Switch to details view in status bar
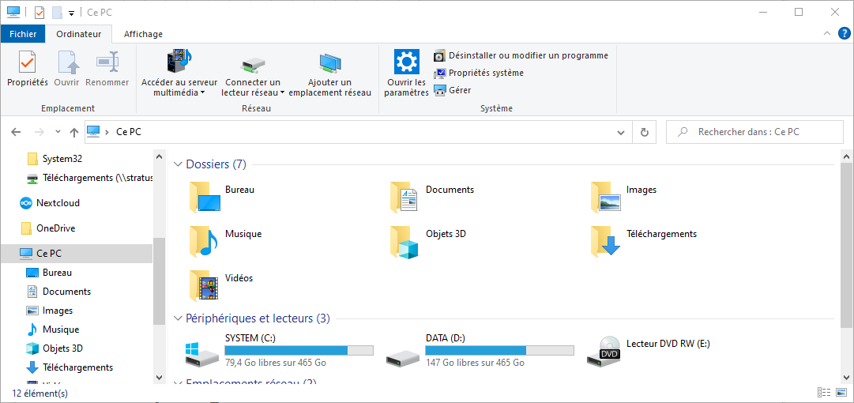This screenshot has height=403, width=854. [824, 393]
